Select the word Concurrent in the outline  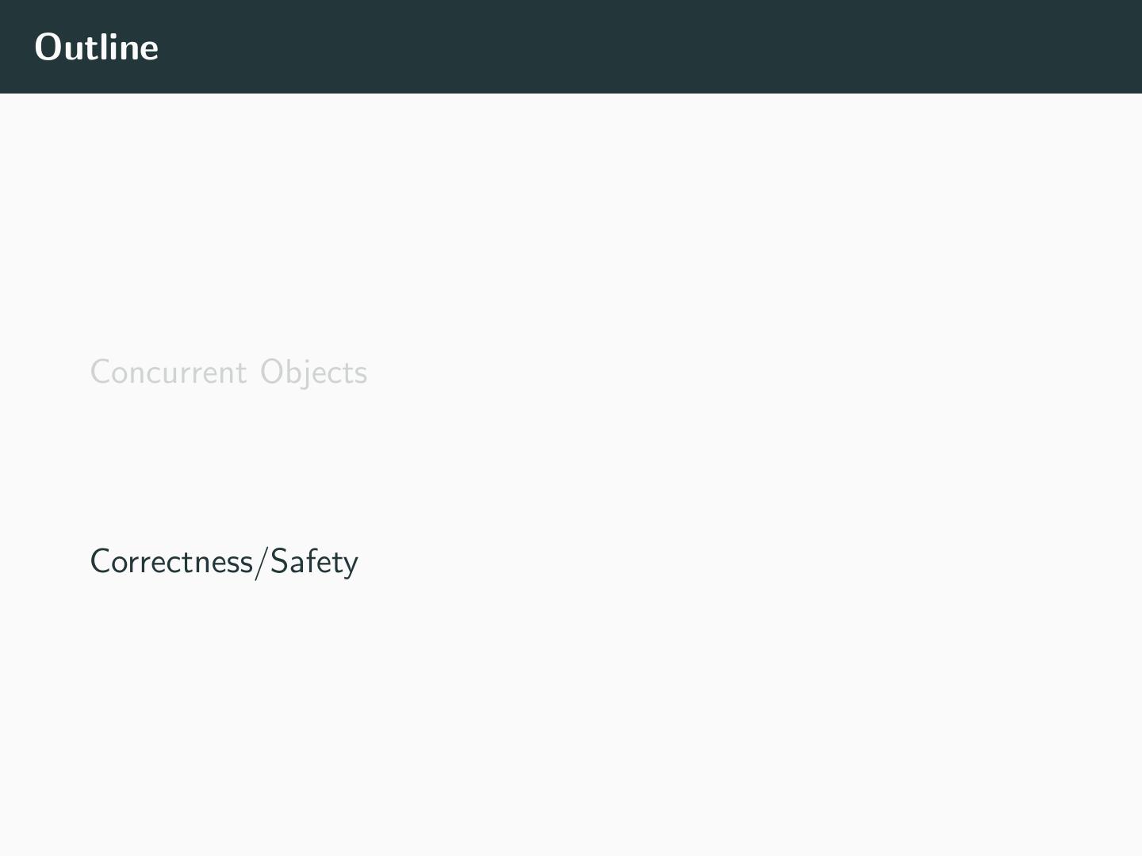tap(168, 373)
